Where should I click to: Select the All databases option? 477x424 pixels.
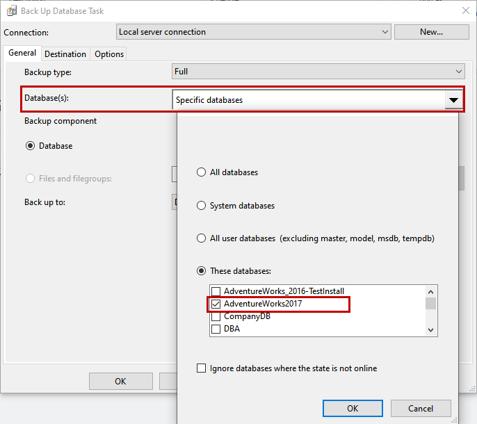pos(202,172)
